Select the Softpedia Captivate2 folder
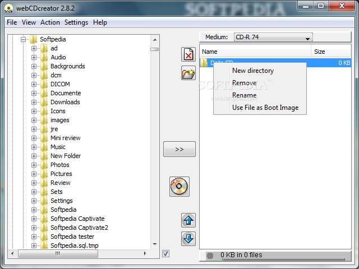Image resolution: width=359 pixels, height=269 pixels. pos(79,228)
